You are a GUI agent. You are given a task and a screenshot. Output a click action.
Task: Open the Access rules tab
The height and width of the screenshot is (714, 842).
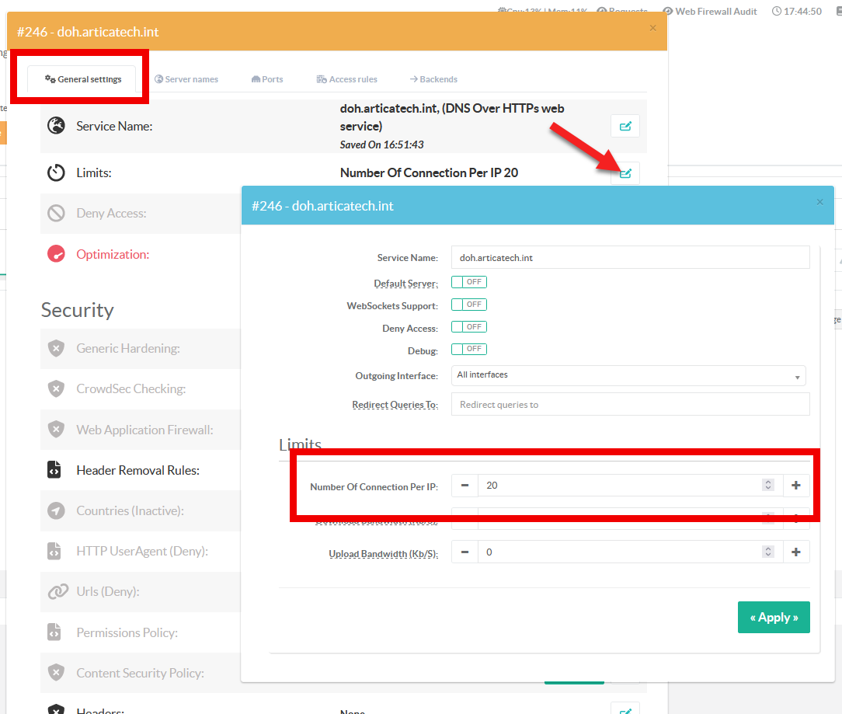pyautogui.click(x=346, y=79)
